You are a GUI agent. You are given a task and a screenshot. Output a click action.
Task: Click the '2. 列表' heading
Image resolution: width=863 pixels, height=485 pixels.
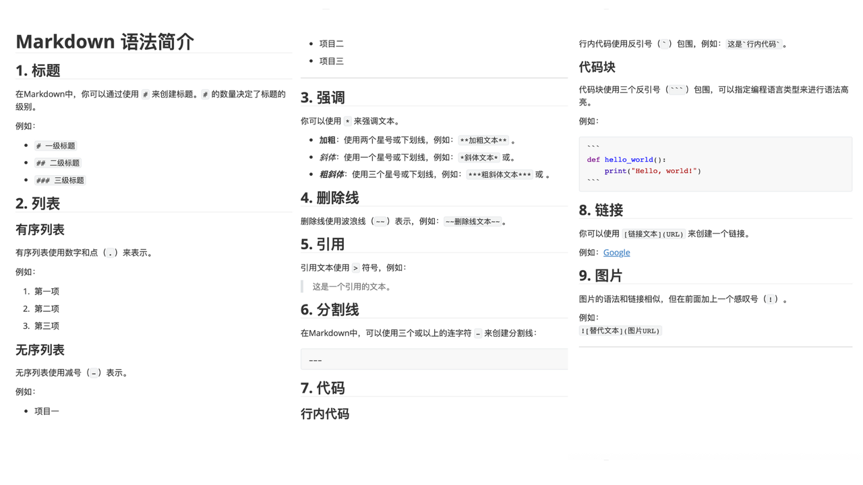click(x=38, y=203)
